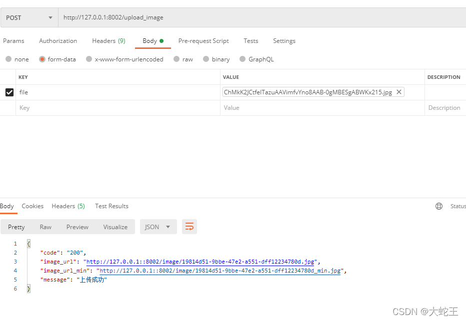The image size is (466, 321).
Task: Open the POST method dropdown
Action: click(x=29, y=17)
